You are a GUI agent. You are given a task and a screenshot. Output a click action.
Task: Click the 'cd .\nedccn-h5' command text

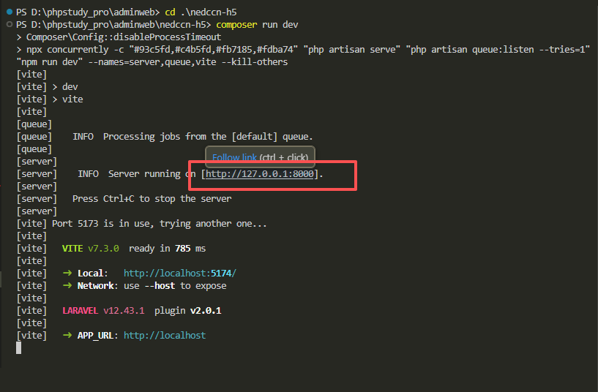coord(201,12)
